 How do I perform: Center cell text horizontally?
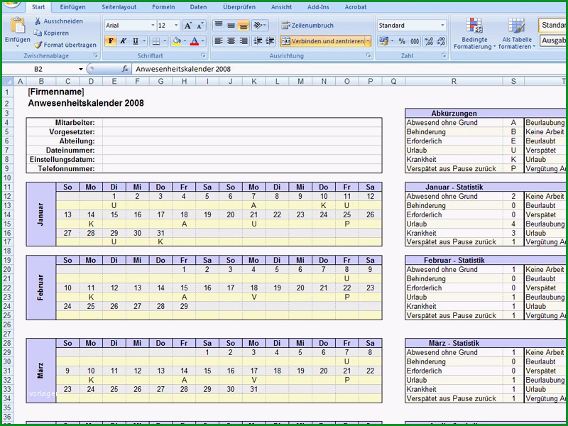coord(231,41)
